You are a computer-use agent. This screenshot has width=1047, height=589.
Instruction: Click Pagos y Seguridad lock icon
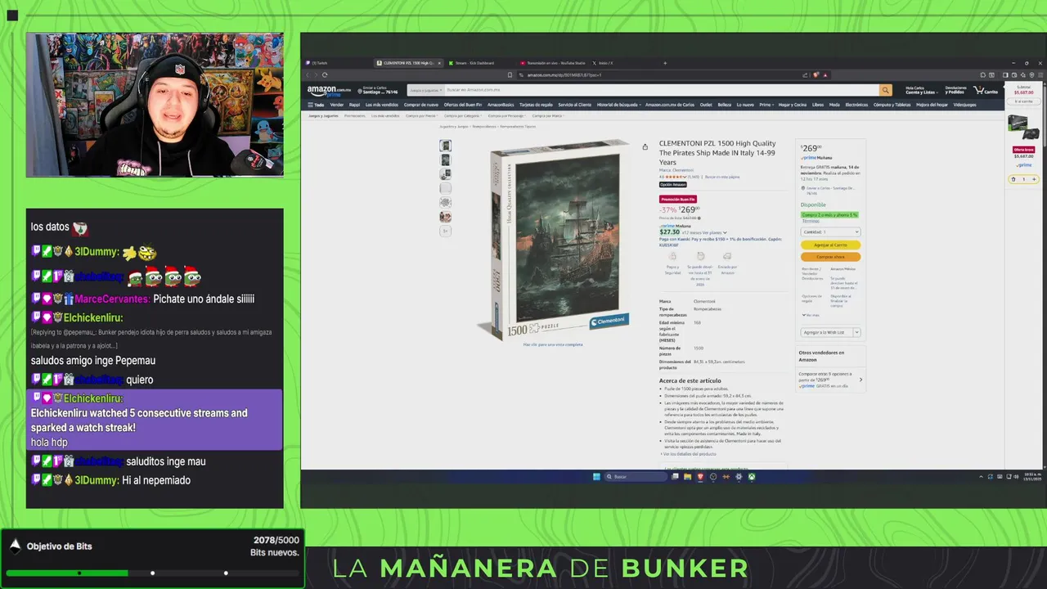click(672, 256)
